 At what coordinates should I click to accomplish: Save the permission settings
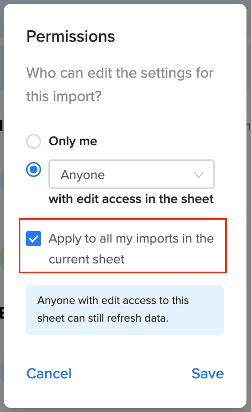click(208, 374)
